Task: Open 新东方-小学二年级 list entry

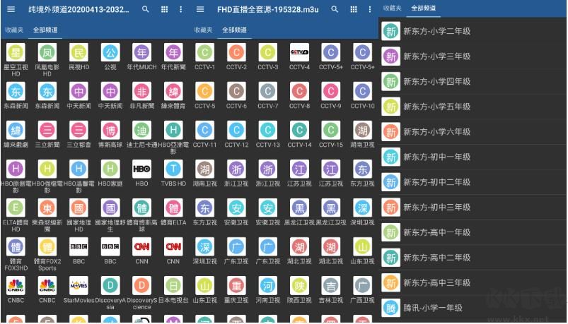Action: 473,31
